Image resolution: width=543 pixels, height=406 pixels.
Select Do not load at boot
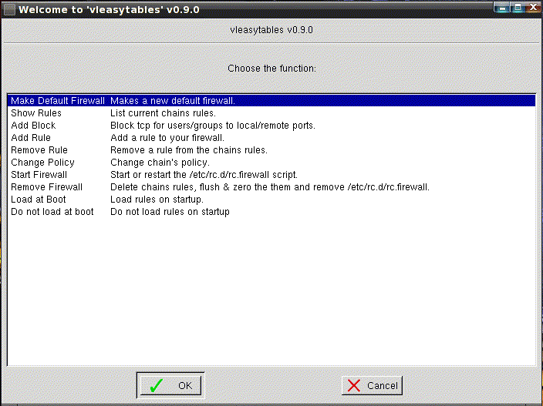click(52, 212)
